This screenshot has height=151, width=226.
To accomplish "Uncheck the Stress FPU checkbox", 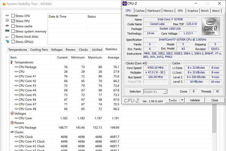I will coord(13,21).
